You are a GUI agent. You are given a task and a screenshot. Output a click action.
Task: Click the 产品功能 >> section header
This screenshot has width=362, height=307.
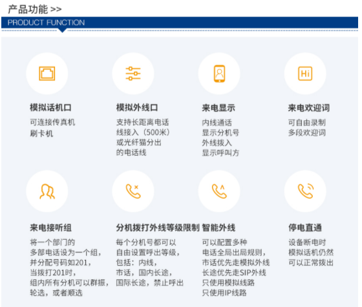tap(35, 9)
